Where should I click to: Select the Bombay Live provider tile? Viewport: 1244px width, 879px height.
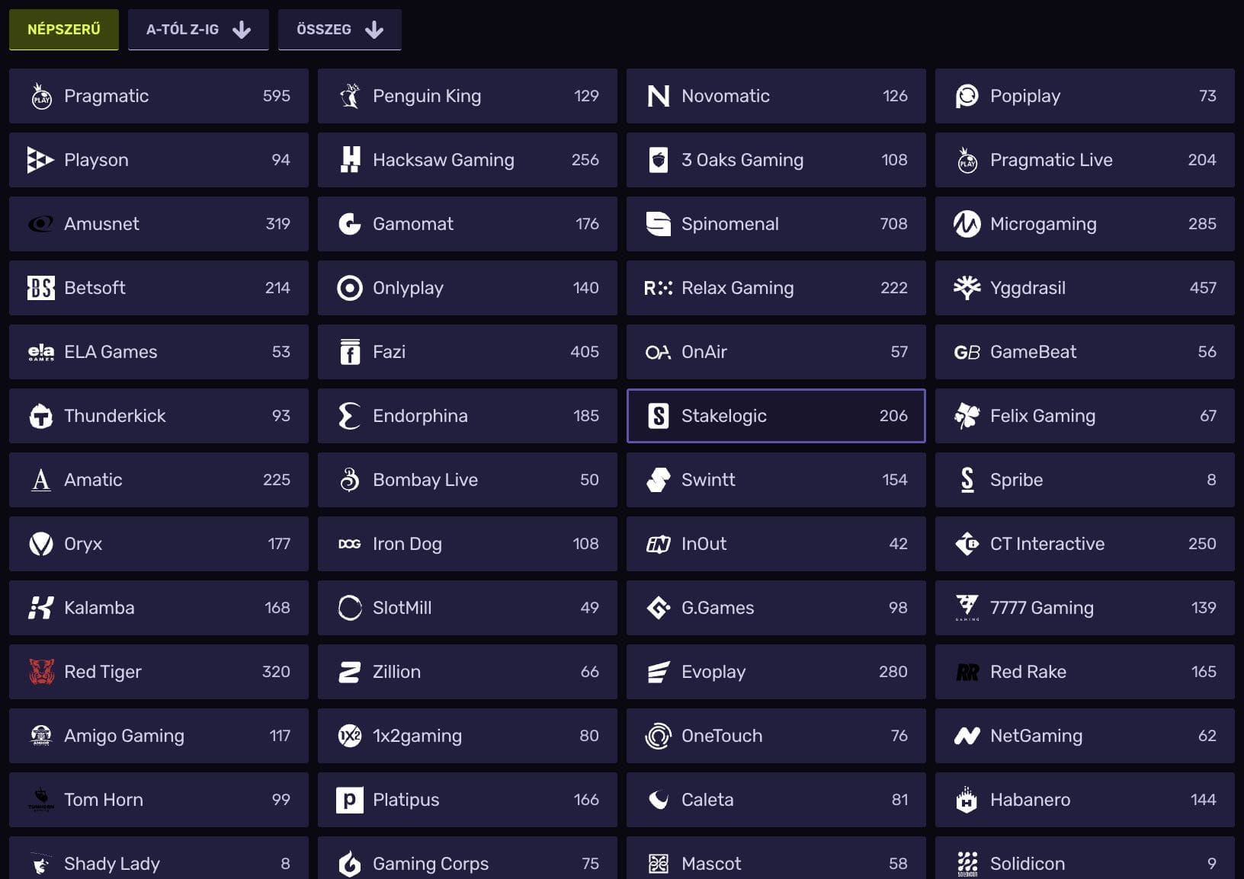pos(467,480)
